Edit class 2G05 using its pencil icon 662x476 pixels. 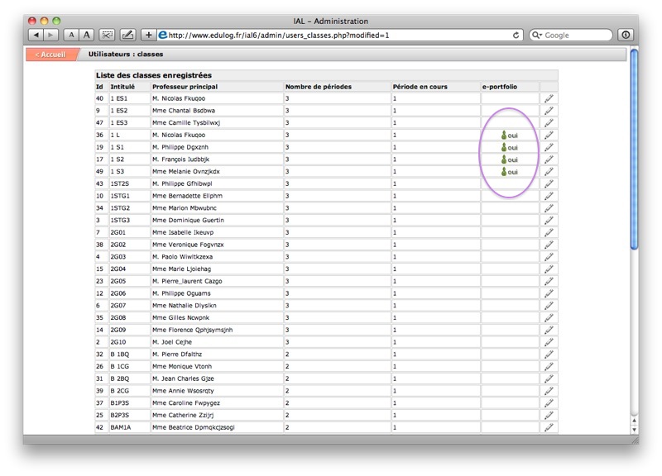(549, 281)
